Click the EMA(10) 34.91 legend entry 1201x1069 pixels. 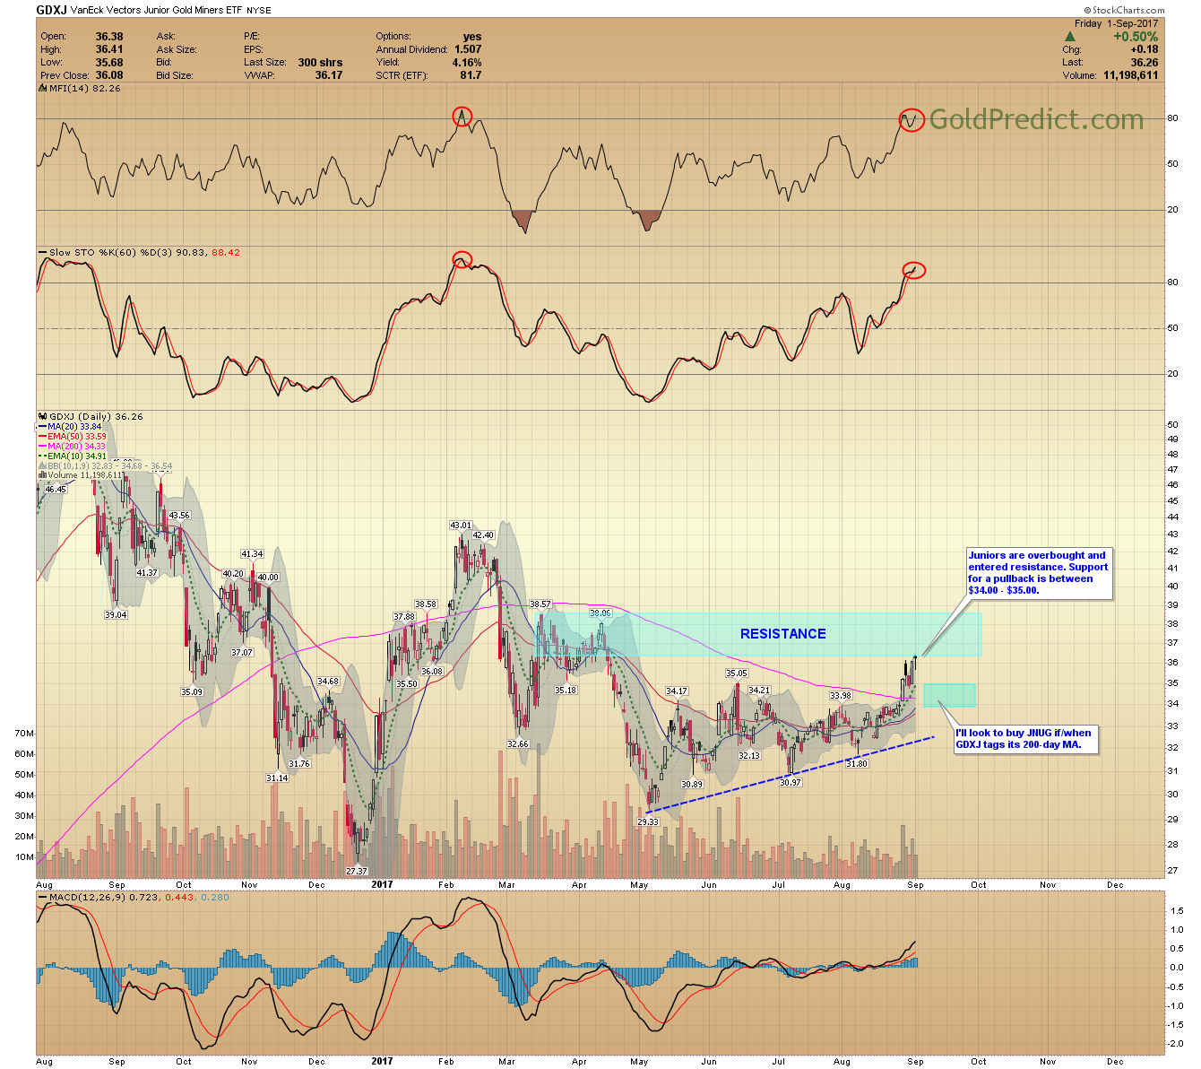(x=73, y=456)
